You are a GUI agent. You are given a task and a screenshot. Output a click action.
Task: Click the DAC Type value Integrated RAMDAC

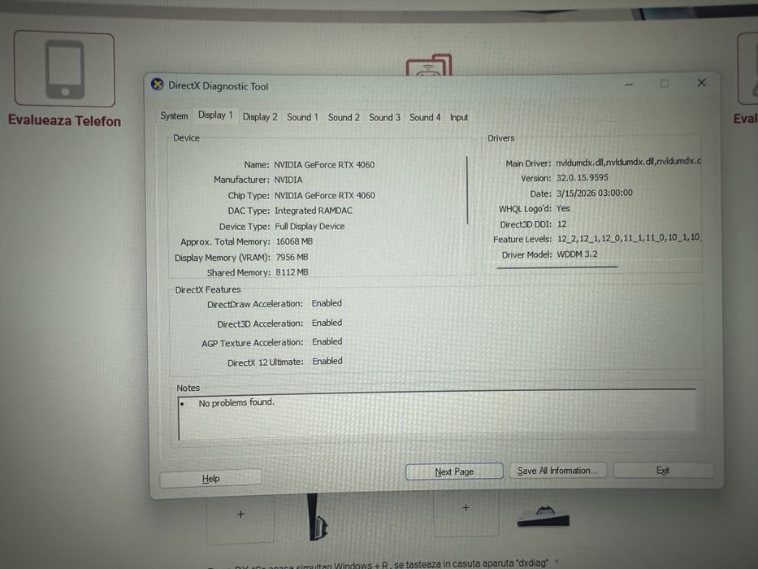314,211
